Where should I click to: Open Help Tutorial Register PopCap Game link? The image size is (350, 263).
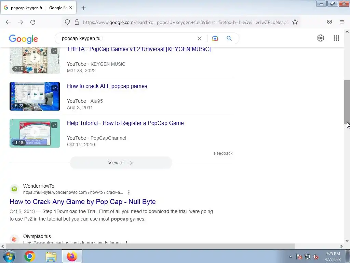click(x=125, y=123)
